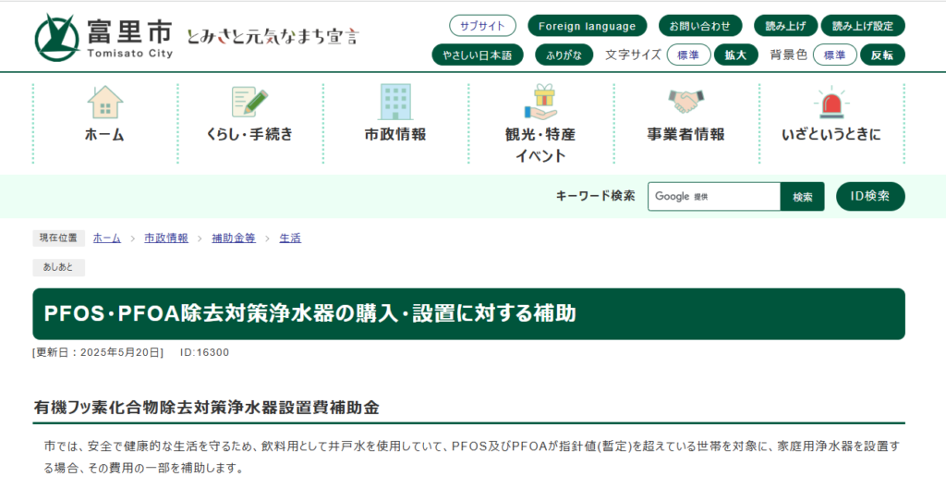Screen dimensions: 946x489
Task: Click the Tomisato City logo emblem
Action: click(57, 36)
